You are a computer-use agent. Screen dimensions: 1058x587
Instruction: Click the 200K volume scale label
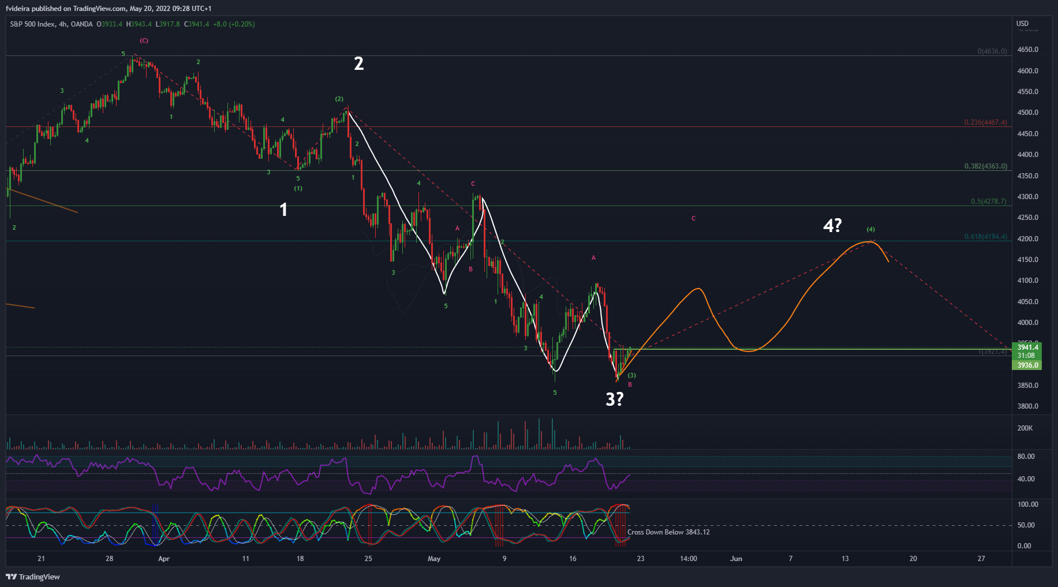point(1025,428)
